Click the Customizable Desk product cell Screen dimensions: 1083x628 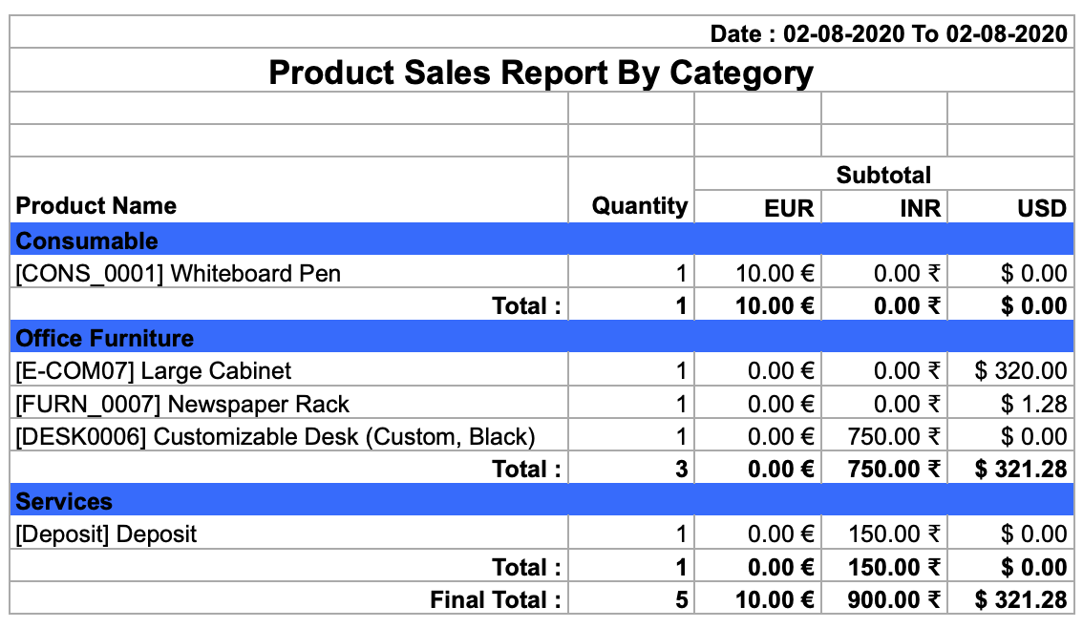pos(289,435)
